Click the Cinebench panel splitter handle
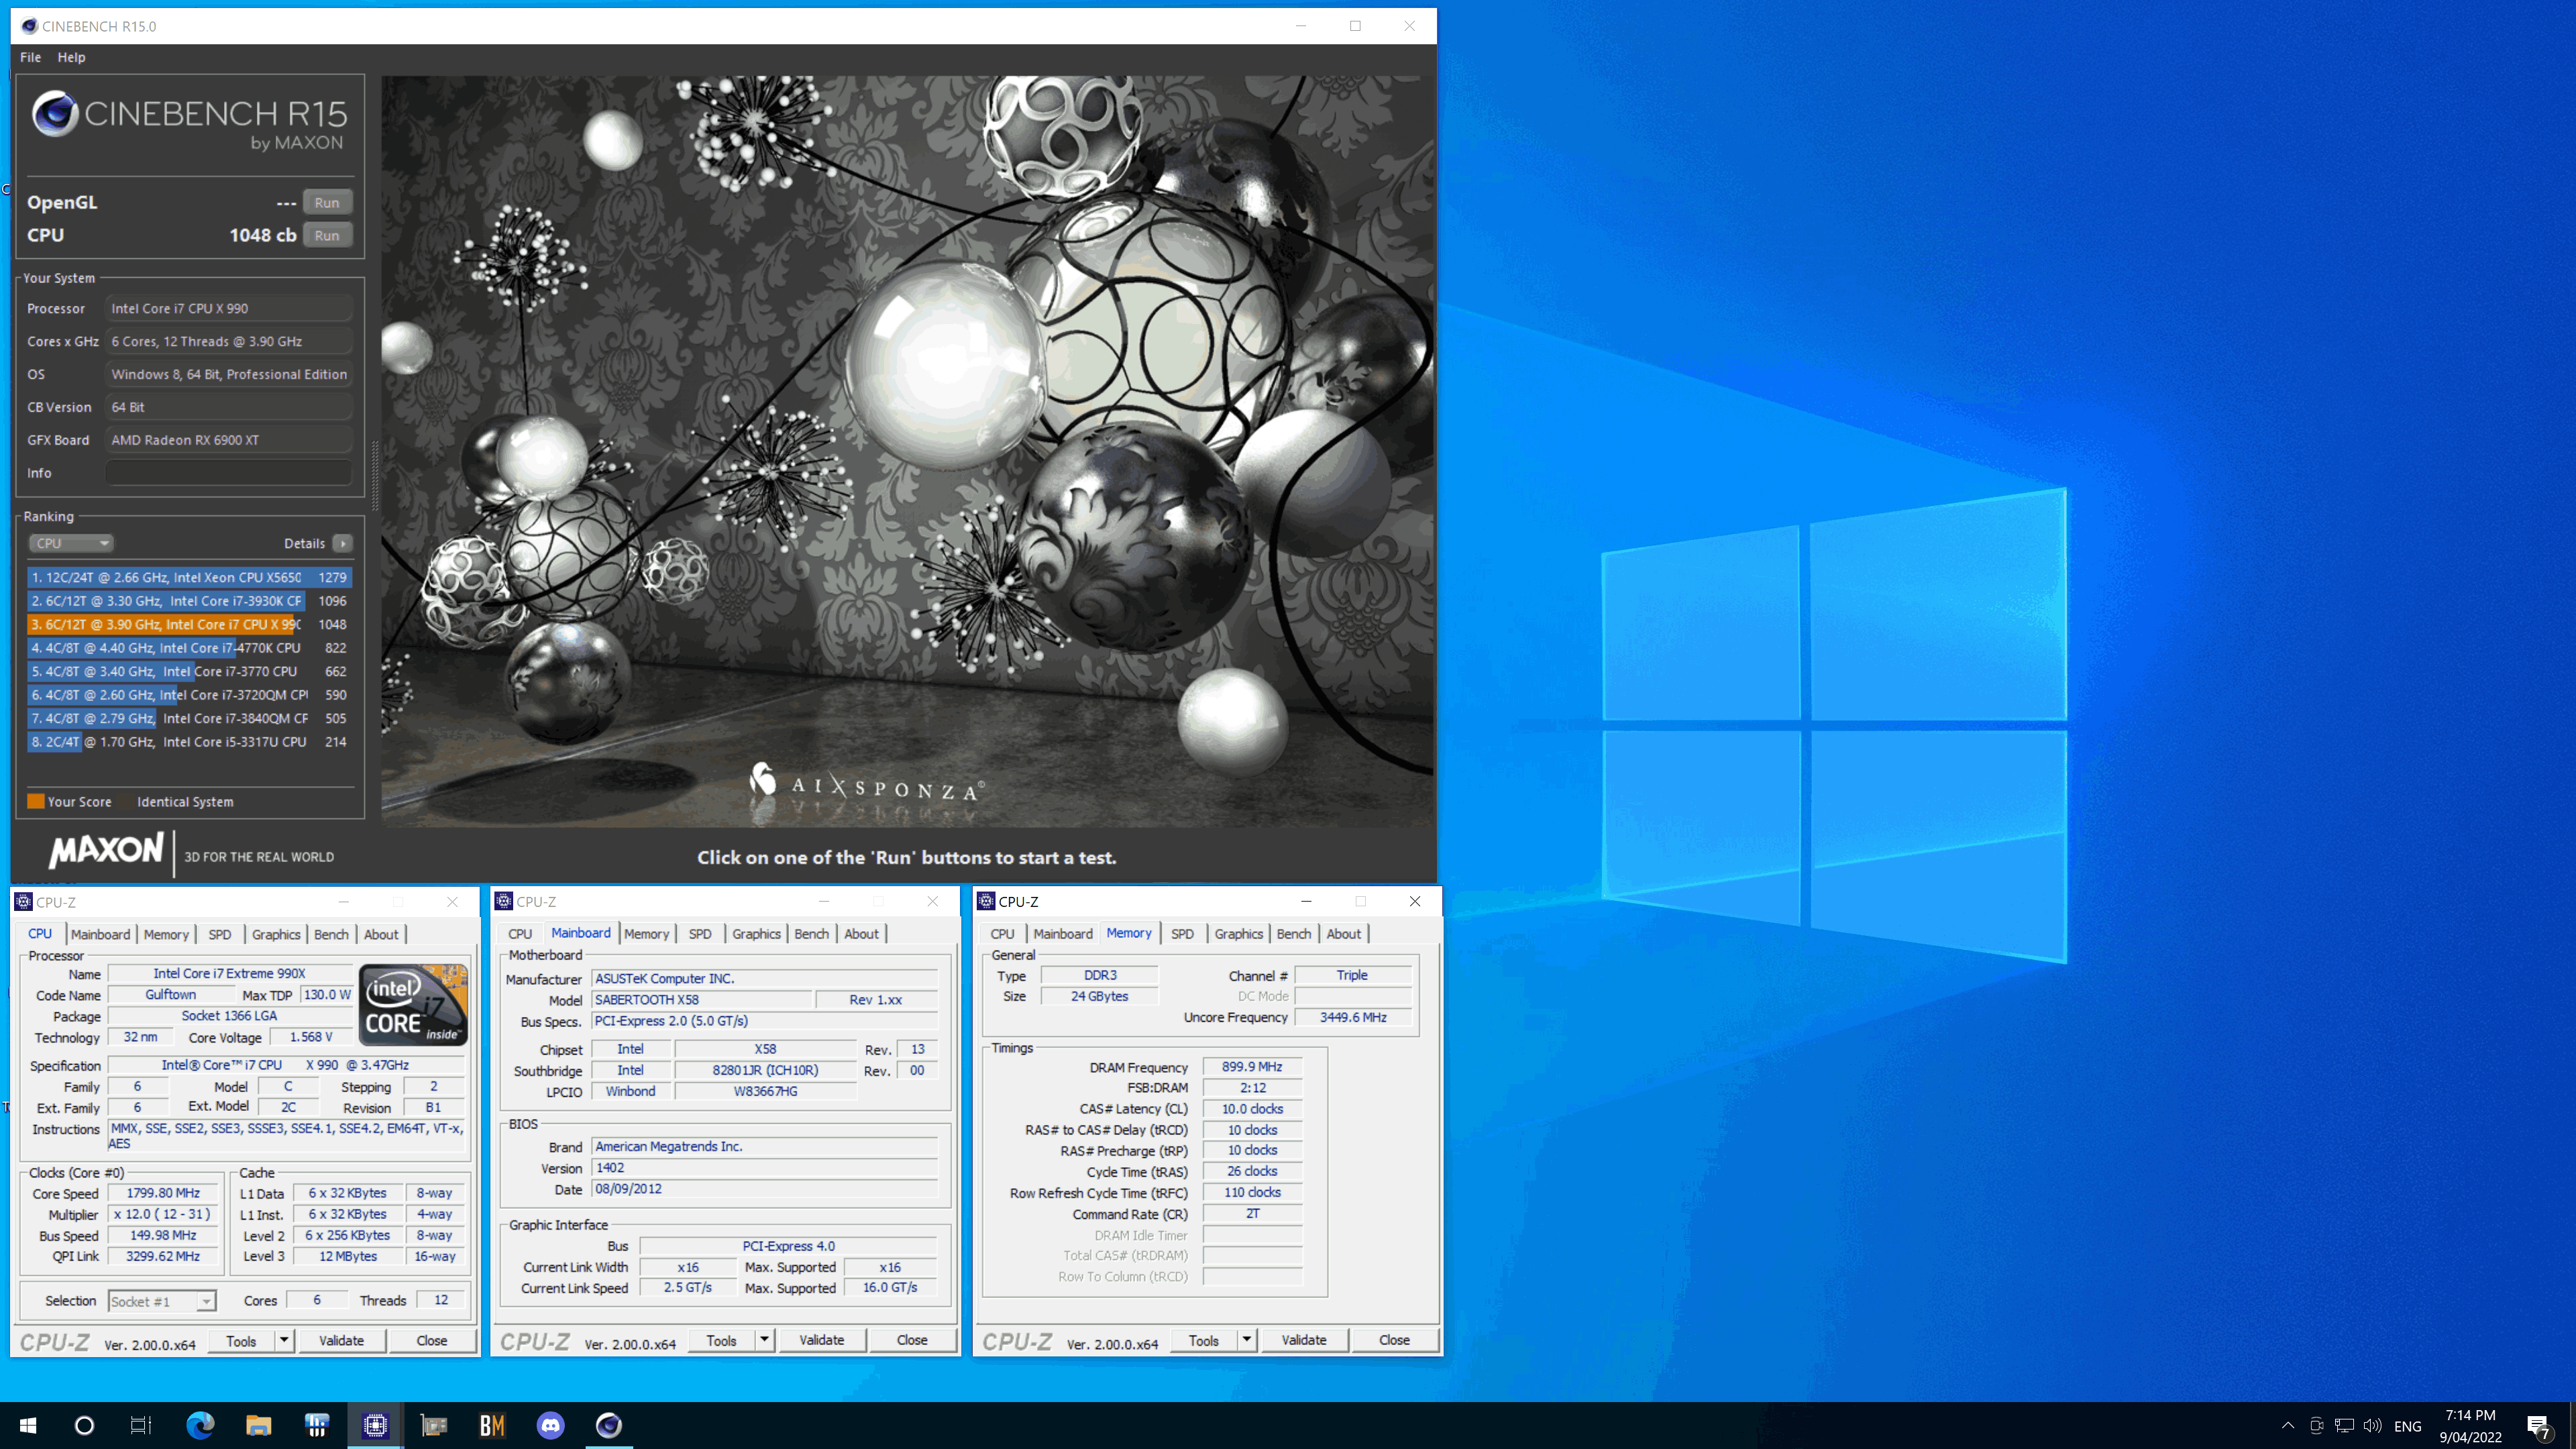This screenshot has width=2576, height=1449. pos(375,476)
